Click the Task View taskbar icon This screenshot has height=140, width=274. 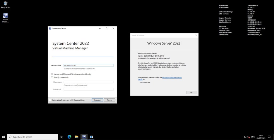(62, 137)
